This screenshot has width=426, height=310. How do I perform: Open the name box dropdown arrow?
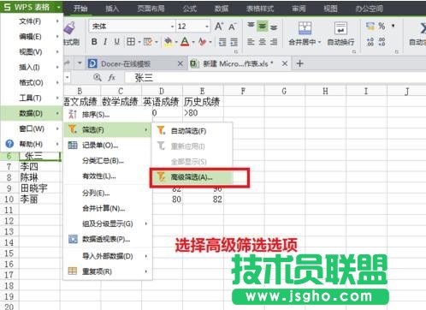pyautogui.click(x=68, y=77)
